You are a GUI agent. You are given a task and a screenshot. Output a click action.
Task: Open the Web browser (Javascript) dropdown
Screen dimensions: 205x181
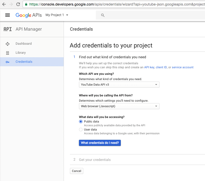(x=119, y=106)
